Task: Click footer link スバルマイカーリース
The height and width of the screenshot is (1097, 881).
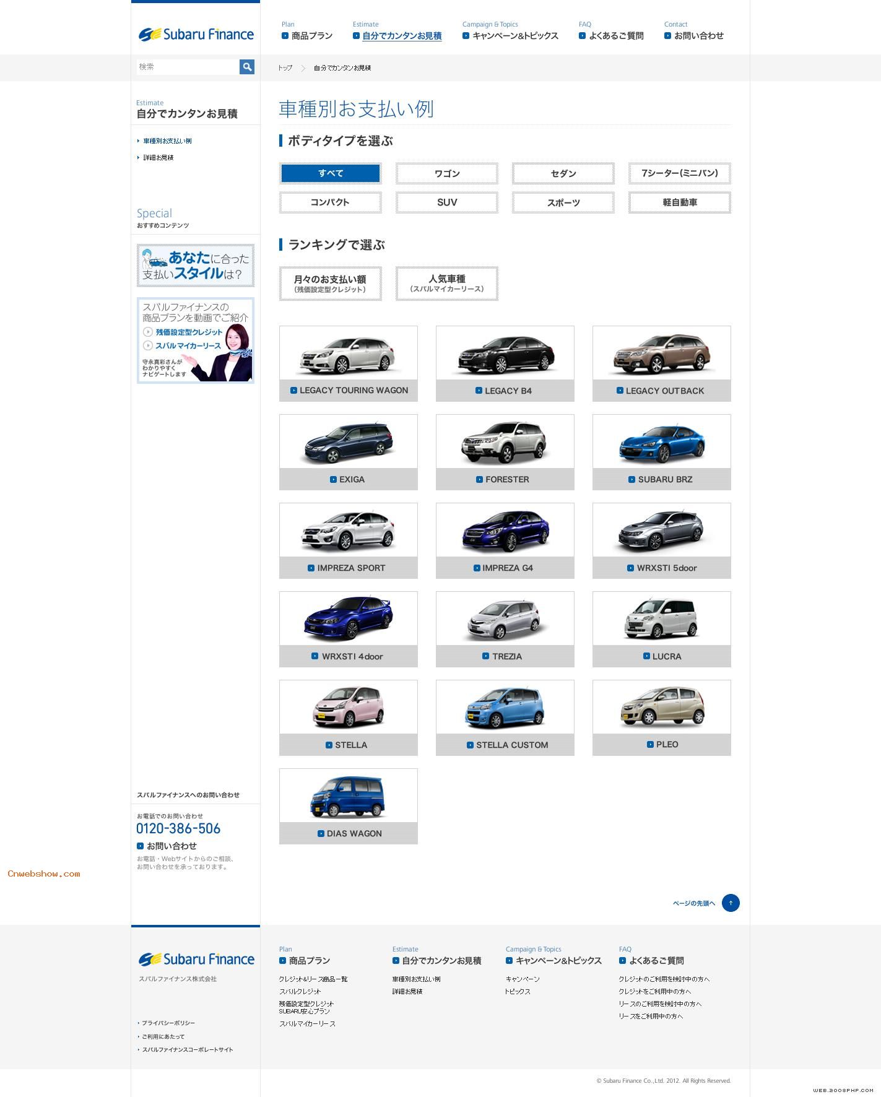Action: (x=307, y=1023)
